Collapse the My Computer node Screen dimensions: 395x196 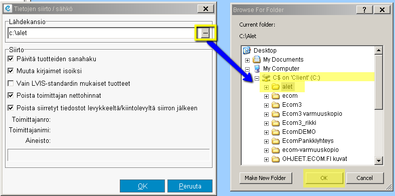click(248, 69)
